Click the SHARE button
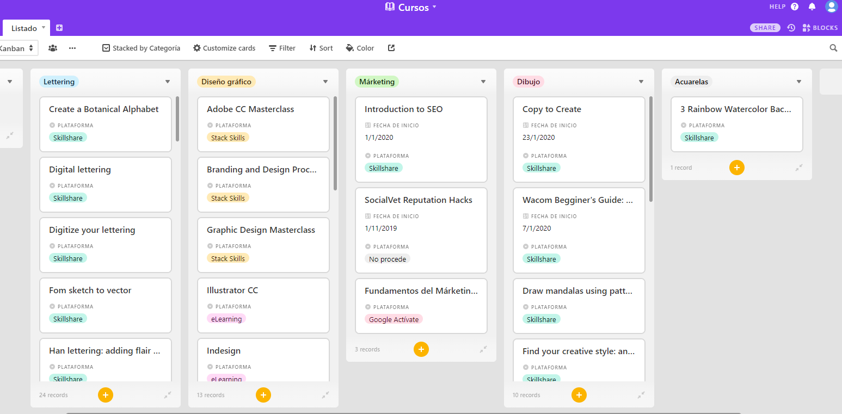 click(x=765, y=28)
